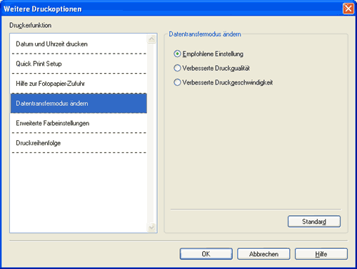Click the list scrollbar up arrow
This screenshot has width=357, height=269.
pyautogui.click(x=151, y=39)
